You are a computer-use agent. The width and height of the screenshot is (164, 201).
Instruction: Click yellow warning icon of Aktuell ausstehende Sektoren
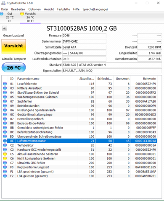click(5, 154)
